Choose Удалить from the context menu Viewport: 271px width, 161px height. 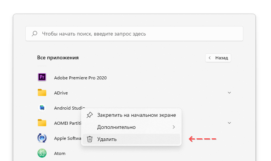click(131, 139)
